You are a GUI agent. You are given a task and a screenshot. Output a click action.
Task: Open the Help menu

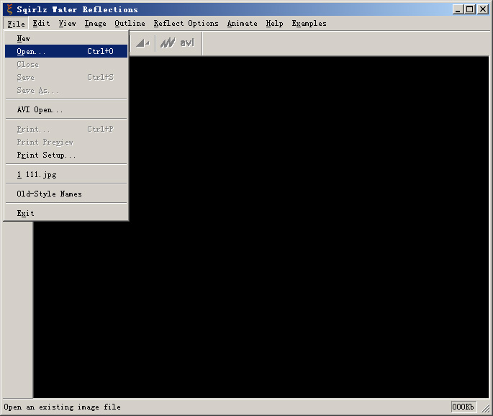(274, 24)
